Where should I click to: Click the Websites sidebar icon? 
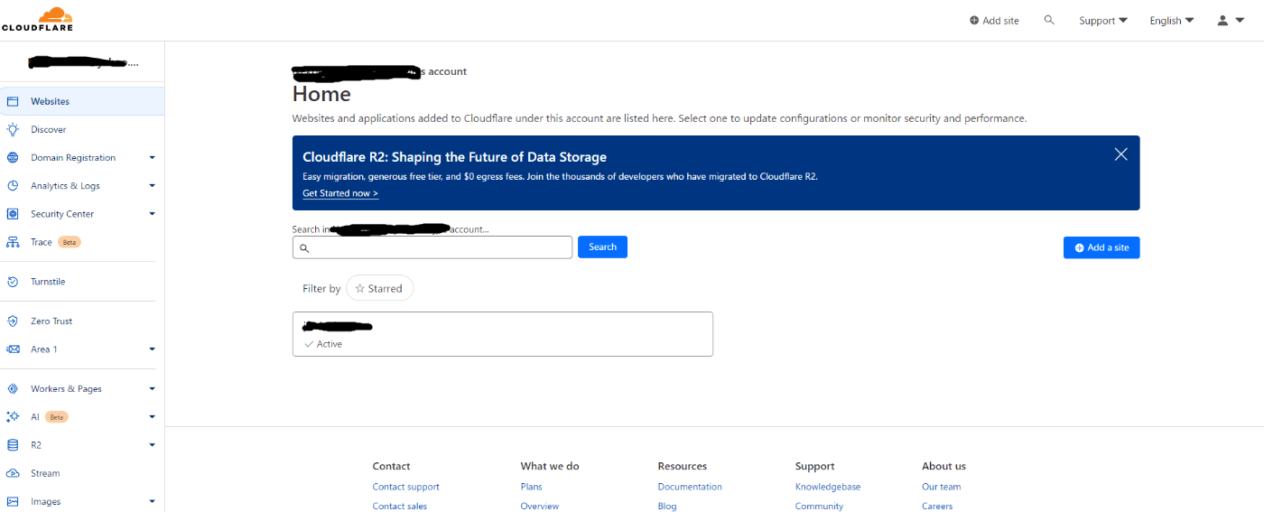[13, 101]
